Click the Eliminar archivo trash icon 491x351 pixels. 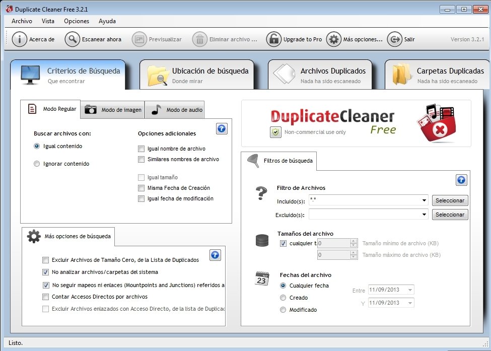(200, 39)
